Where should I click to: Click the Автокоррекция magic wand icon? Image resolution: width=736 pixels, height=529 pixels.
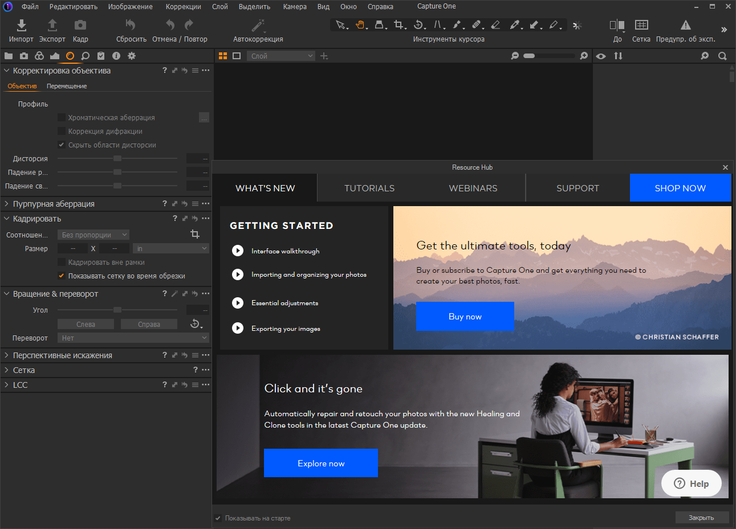pyautogui.click(x=258, y=25)
